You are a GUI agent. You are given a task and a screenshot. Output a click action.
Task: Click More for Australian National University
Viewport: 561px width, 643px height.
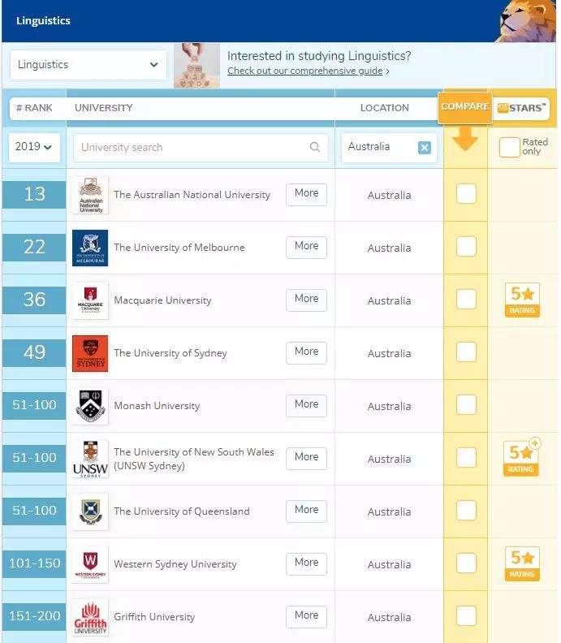[x=306, y=194]
